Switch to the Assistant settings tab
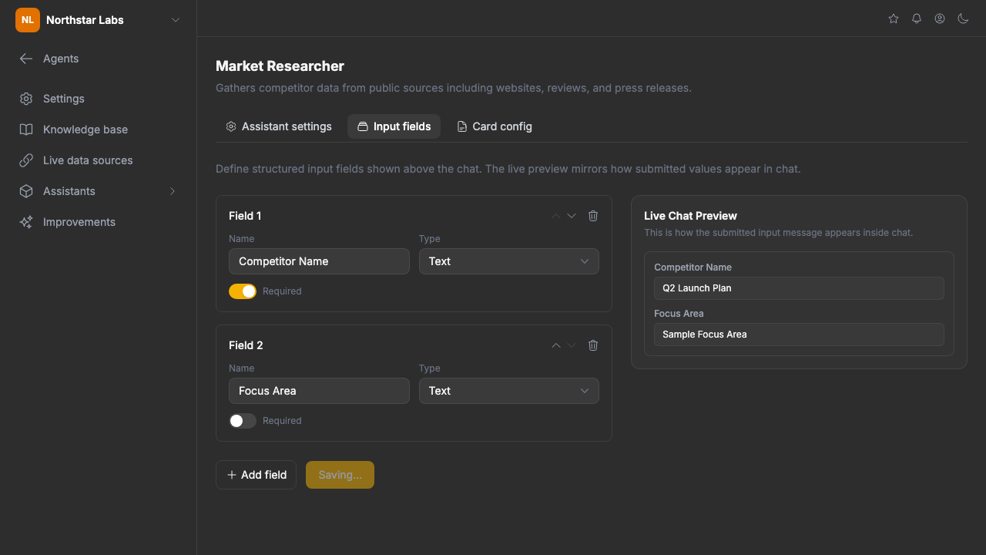The width and height of the screenshot is (986, 555). (x=279, y=126)
